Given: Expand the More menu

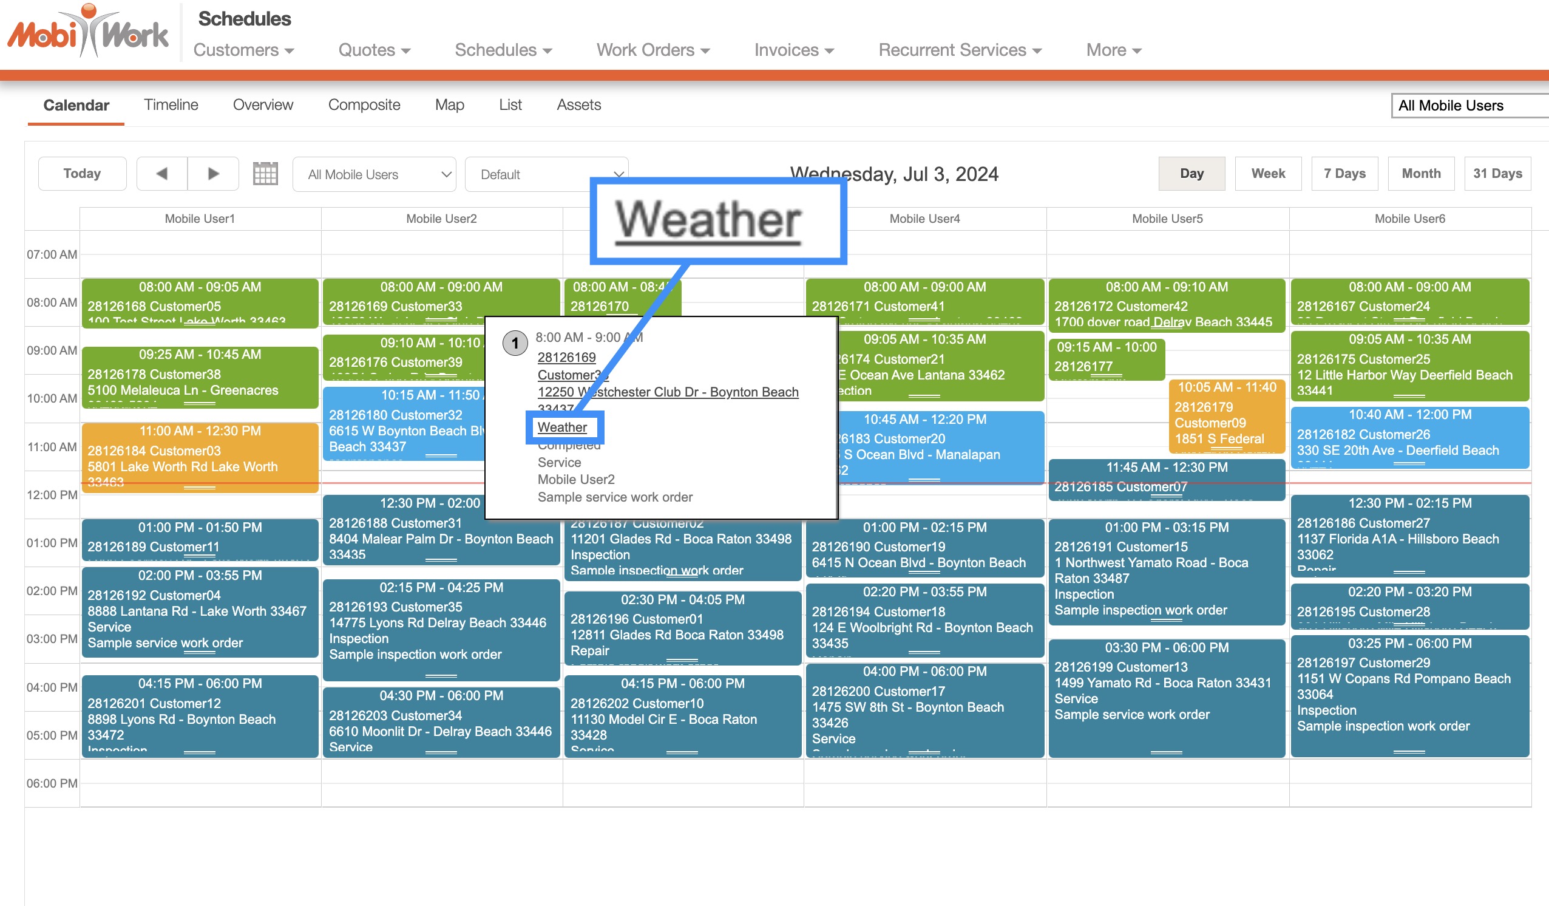Looking at the screenshot, I should (x=1113, y=50).
